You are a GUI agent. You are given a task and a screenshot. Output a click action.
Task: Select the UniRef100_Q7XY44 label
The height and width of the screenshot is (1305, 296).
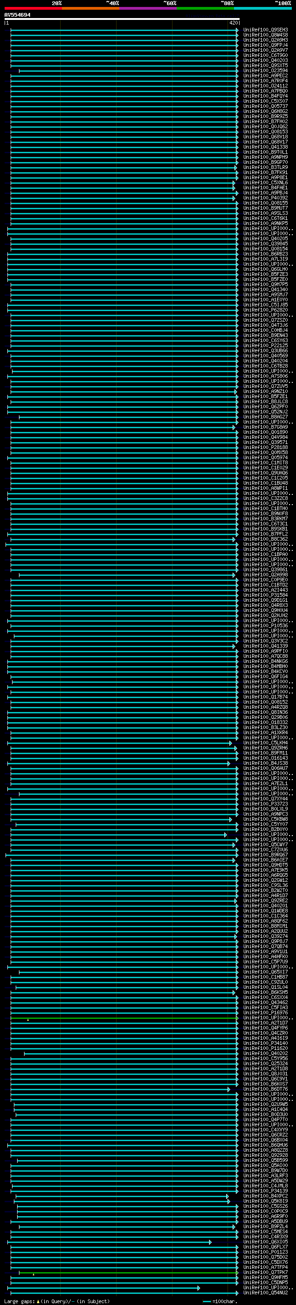click(265, 799)
